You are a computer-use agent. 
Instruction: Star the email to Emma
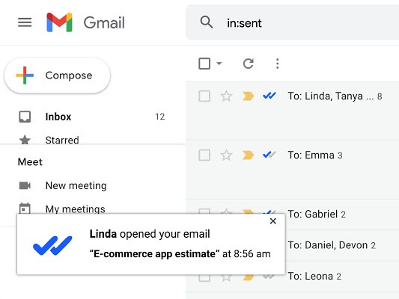click(x=226, y=155)
